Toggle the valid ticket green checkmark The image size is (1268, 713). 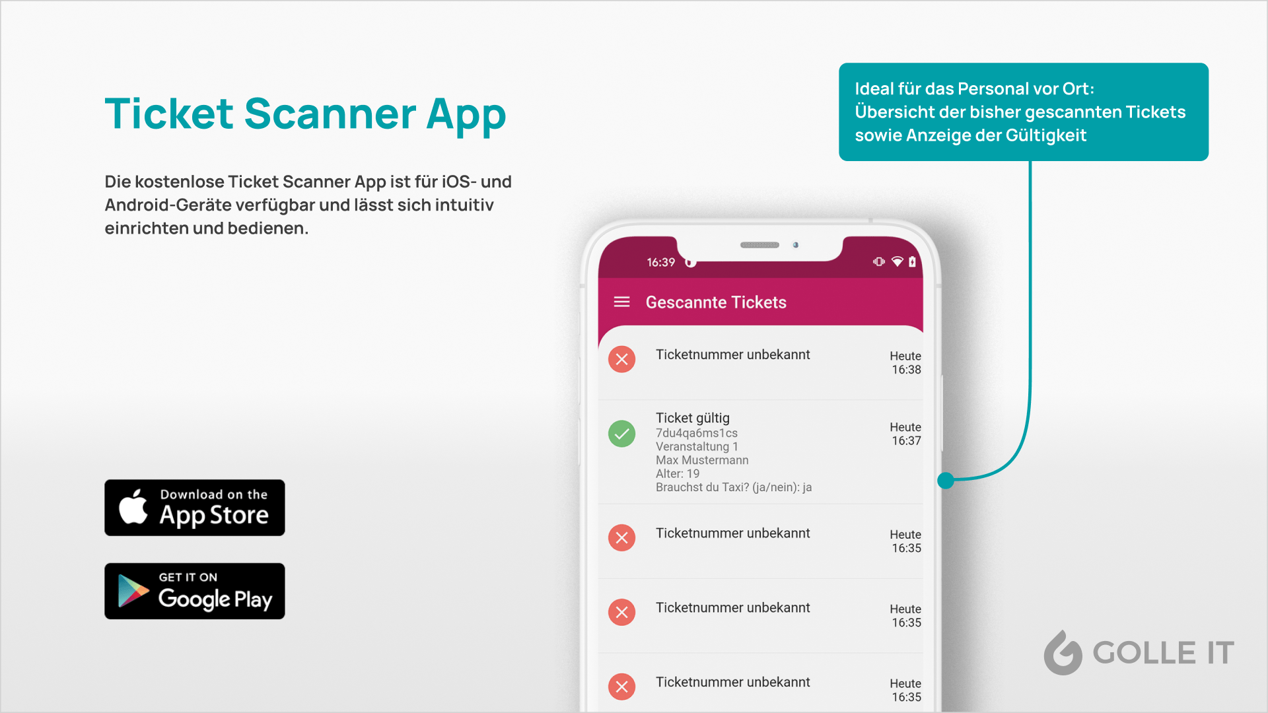(x=623, y=432)
